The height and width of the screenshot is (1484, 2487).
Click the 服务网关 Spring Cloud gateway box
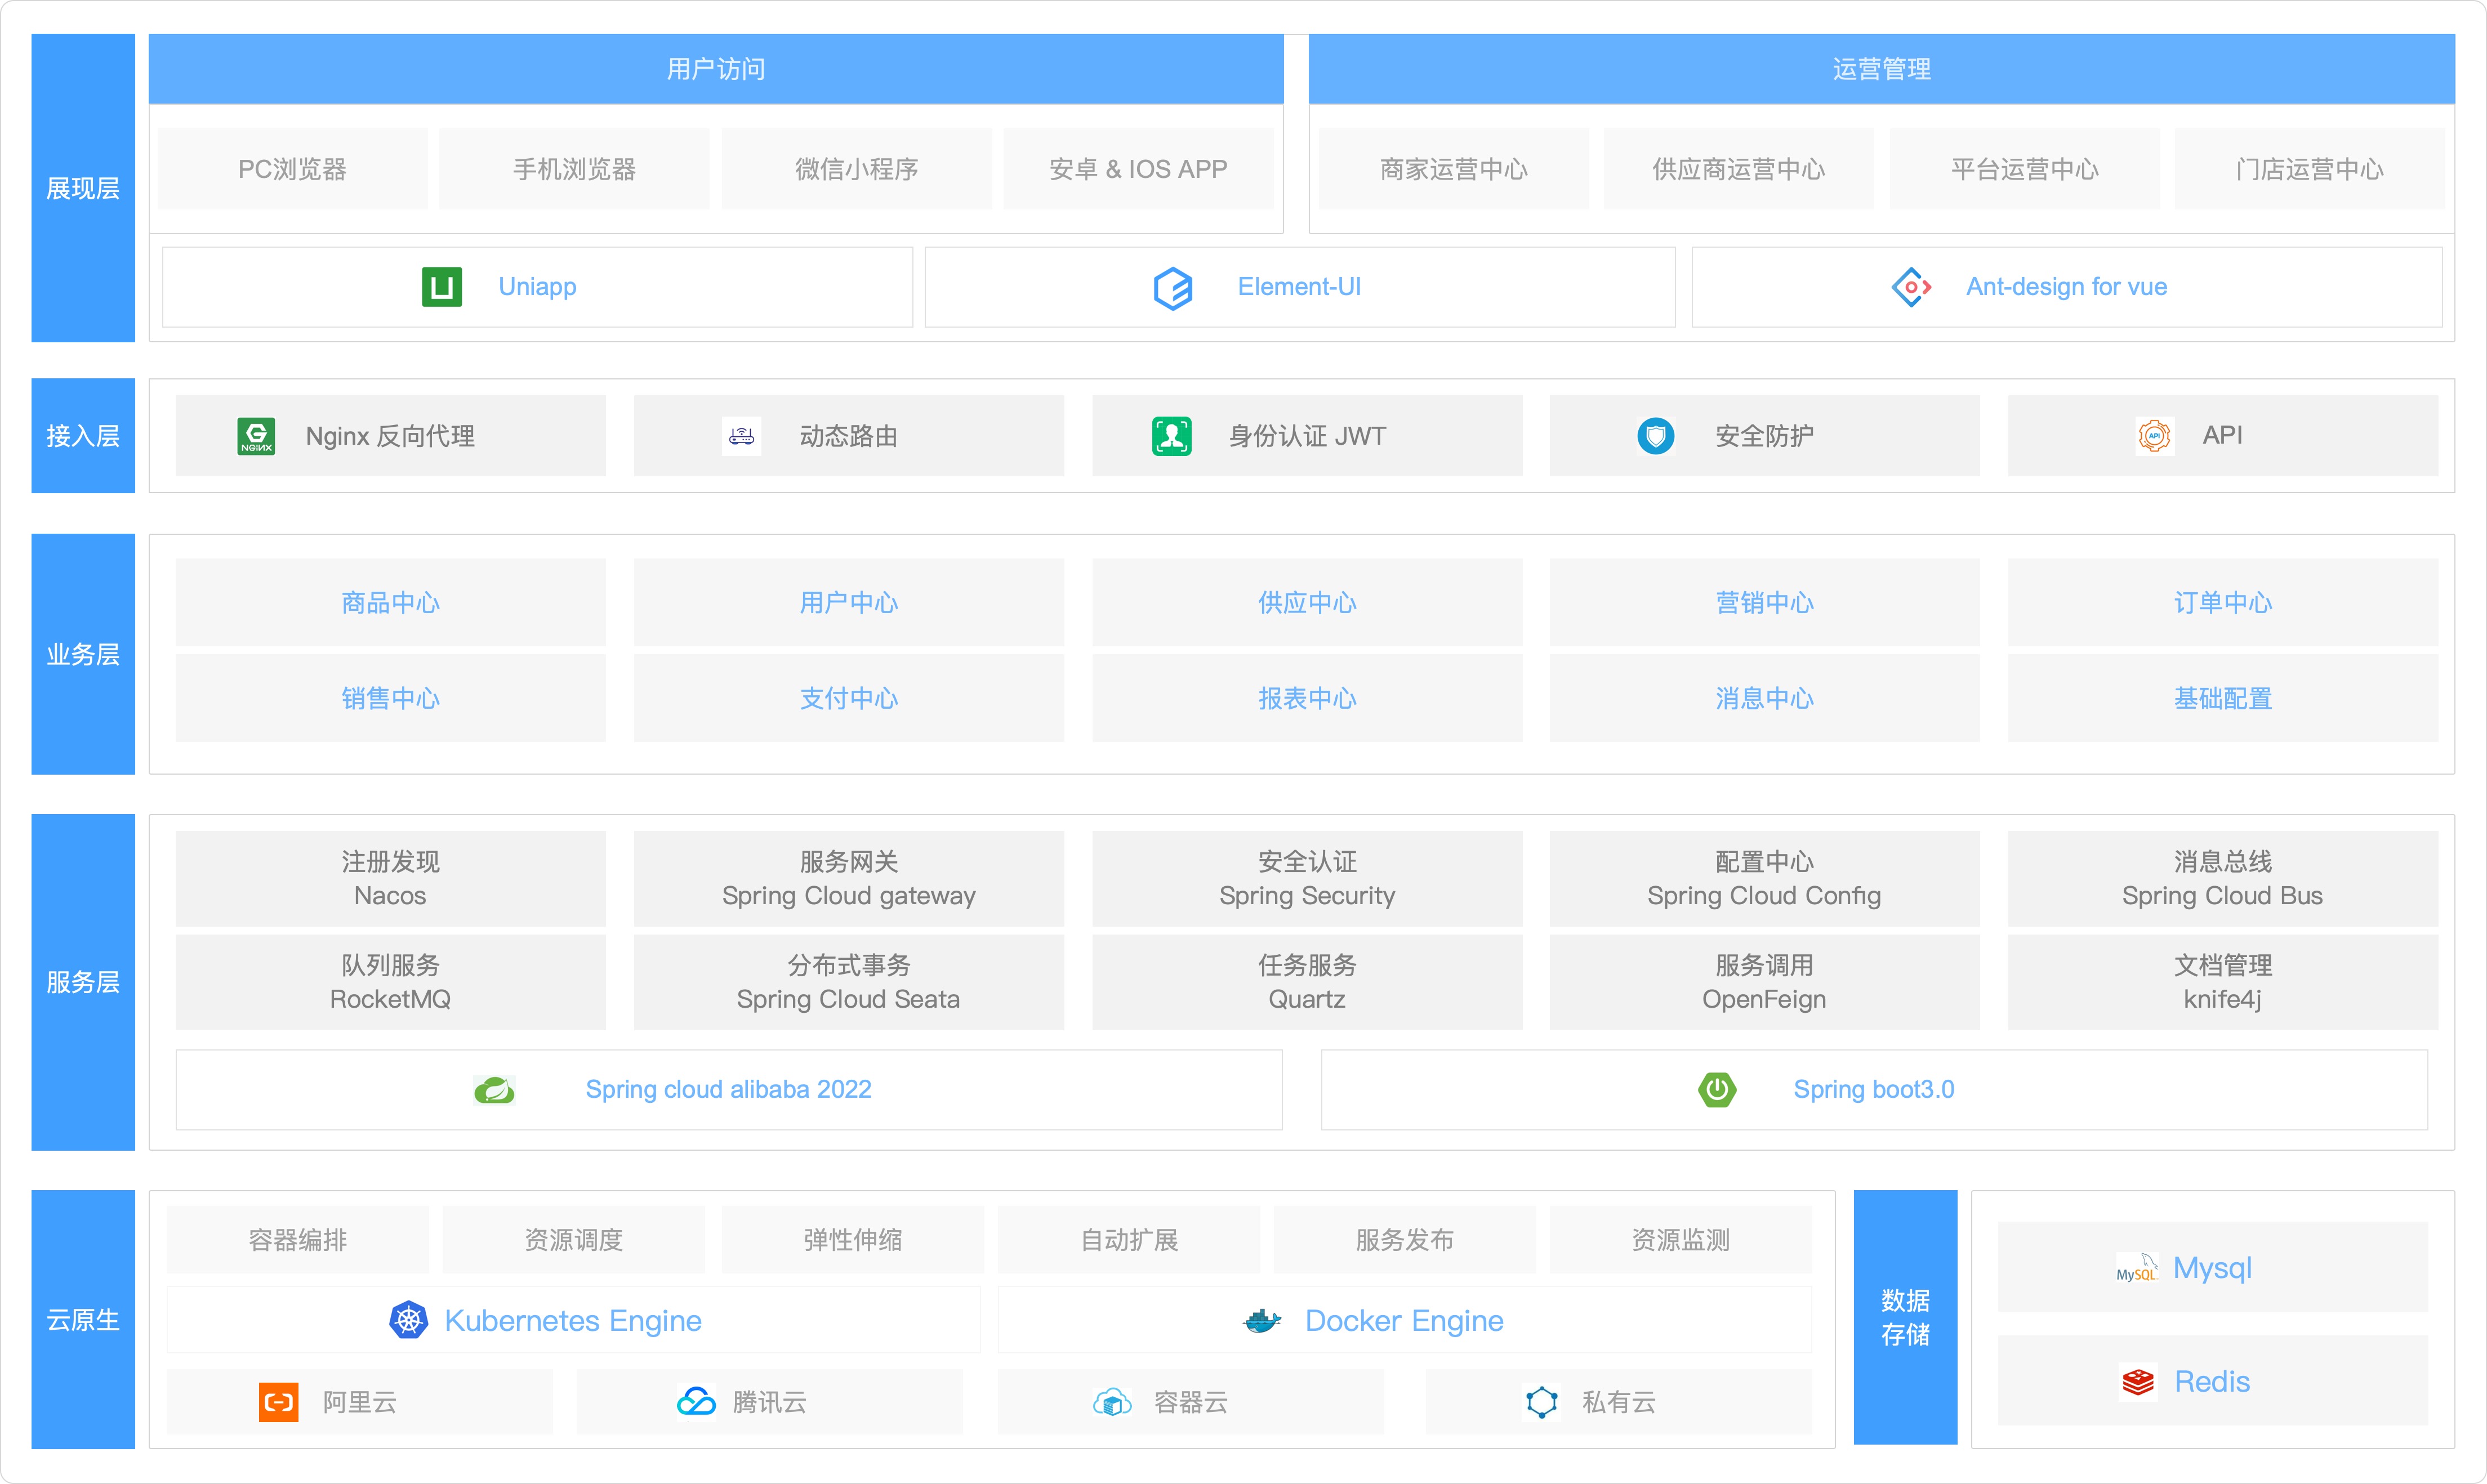click(x=848, y=878)
